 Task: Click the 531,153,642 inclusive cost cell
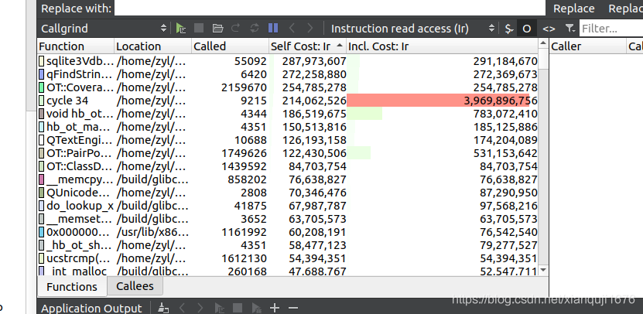442,154
